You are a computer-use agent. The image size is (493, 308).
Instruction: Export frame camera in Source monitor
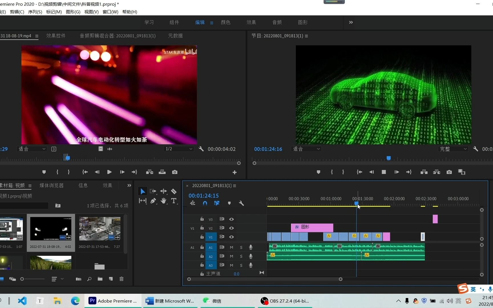(x=175, y=172)
